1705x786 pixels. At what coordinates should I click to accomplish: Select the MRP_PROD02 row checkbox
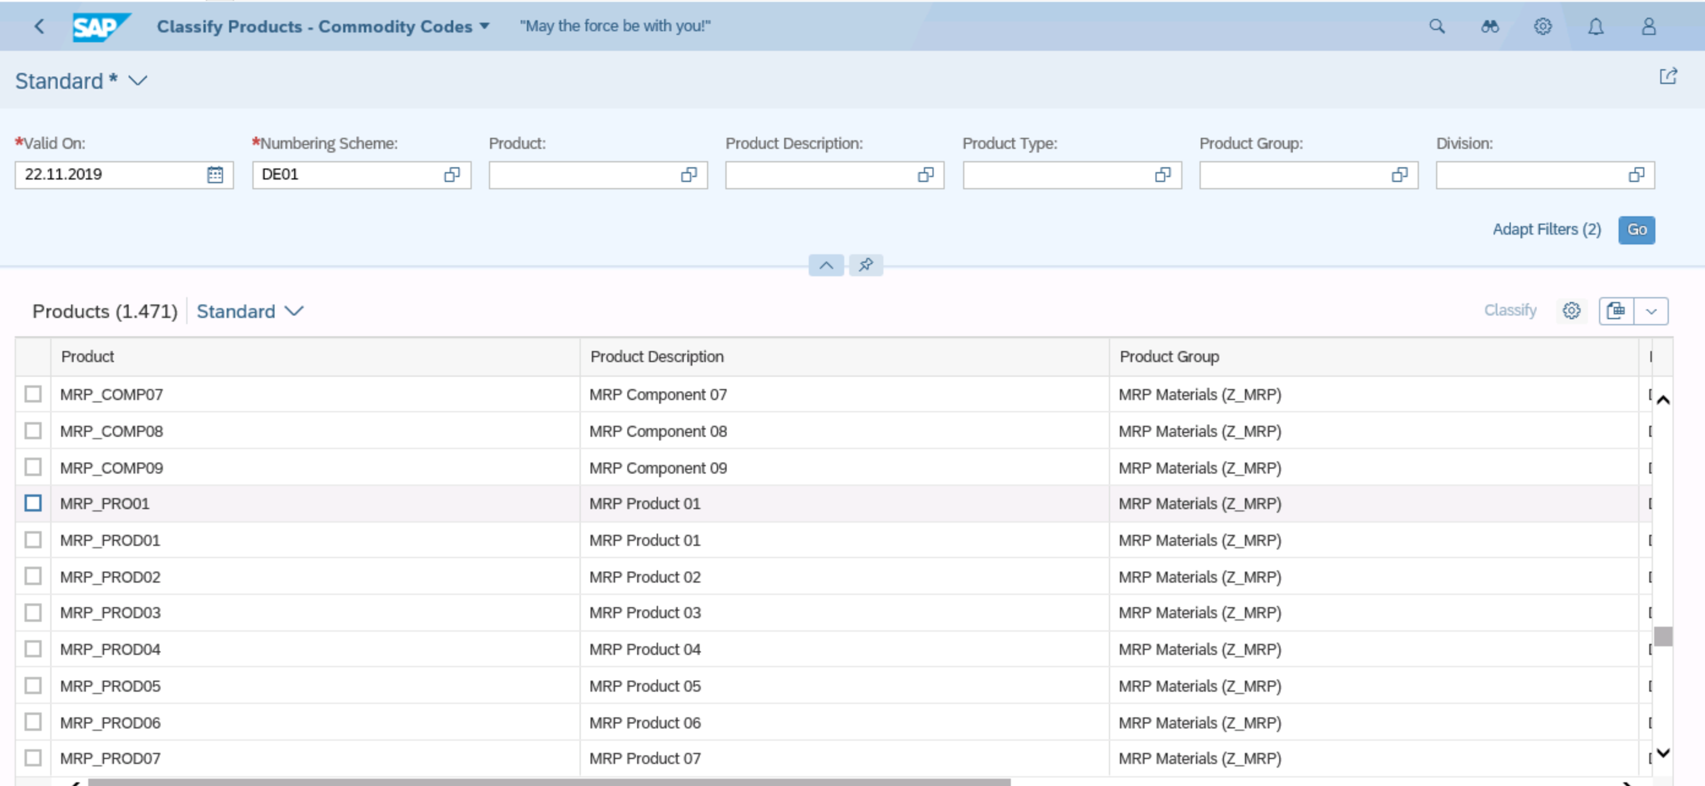point(33,576)
